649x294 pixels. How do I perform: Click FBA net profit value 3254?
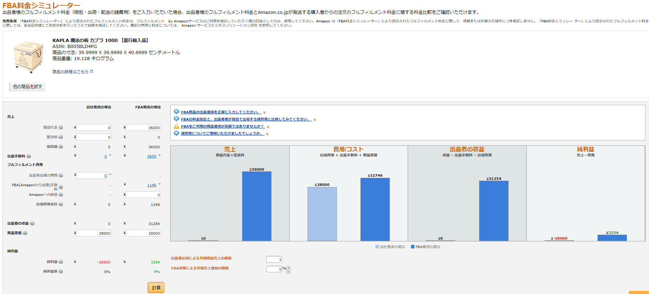(x=155, y=262)
